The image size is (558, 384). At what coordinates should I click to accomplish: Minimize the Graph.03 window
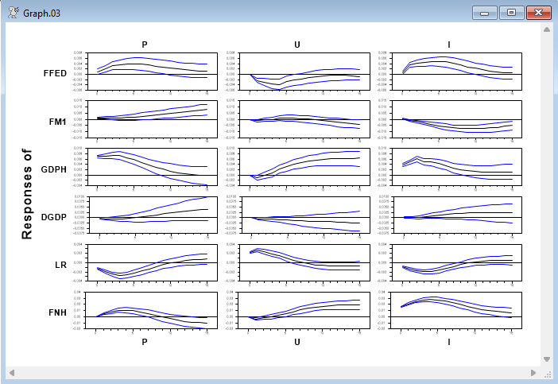(x=484, y=14)
